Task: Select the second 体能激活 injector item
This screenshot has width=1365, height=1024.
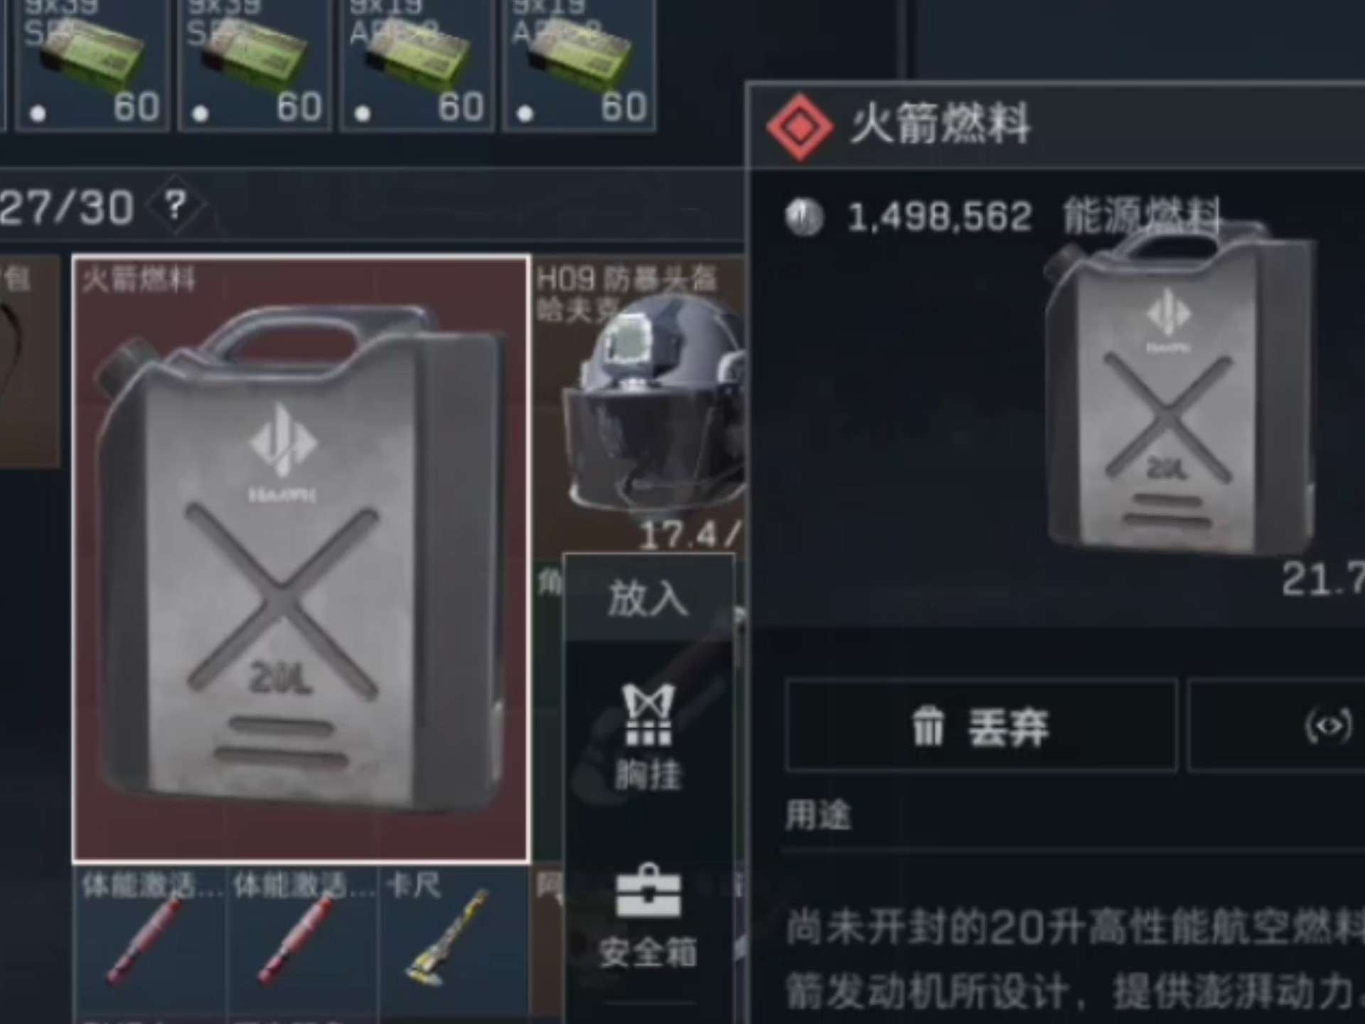Action: click(302, 942)
